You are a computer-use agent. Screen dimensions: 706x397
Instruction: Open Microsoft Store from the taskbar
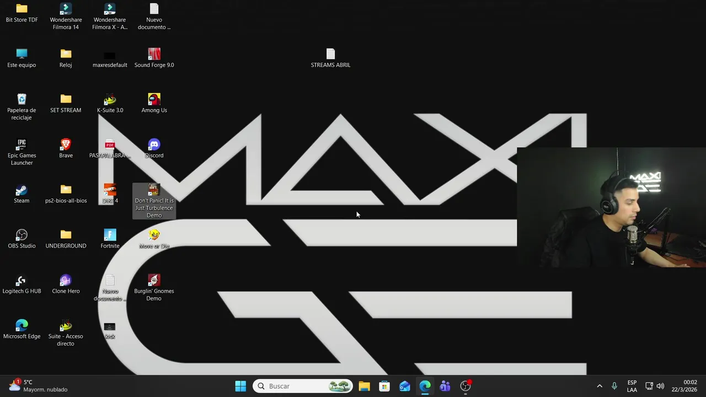click(384, 386)
